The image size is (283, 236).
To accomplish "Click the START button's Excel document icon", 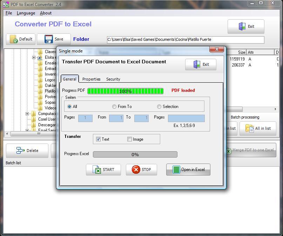I will tap(97, 170).
